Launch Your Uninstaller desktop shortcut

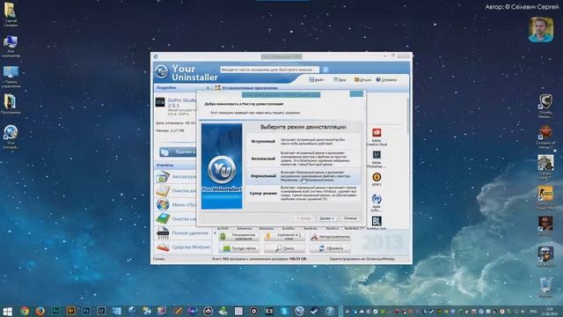point(11,137)
